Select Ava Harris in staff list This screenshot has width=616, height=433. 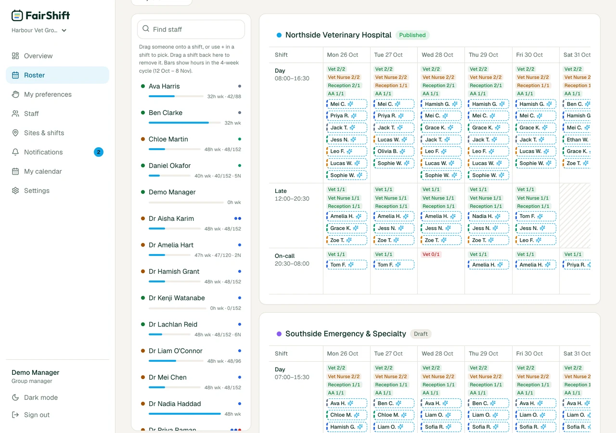click(x=191, y=91)
